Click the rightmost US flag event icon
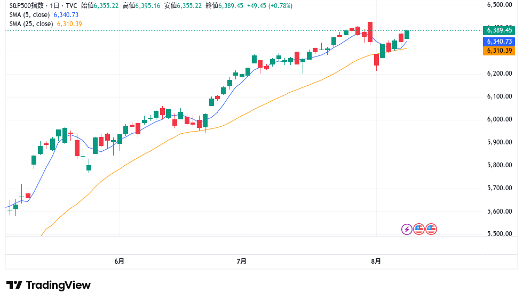 431,229
